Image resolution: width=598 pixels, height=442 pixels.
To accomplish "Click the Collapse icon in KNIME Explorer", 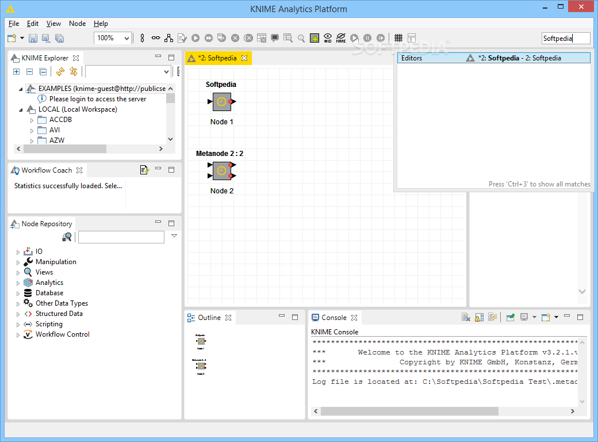I will click(30, 71).
